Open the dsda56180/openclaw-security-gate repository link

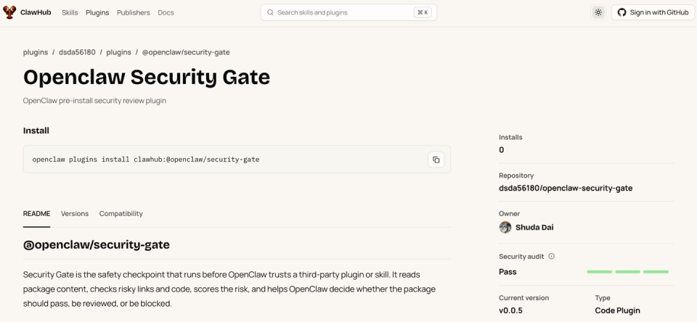(x=566, y=188)
